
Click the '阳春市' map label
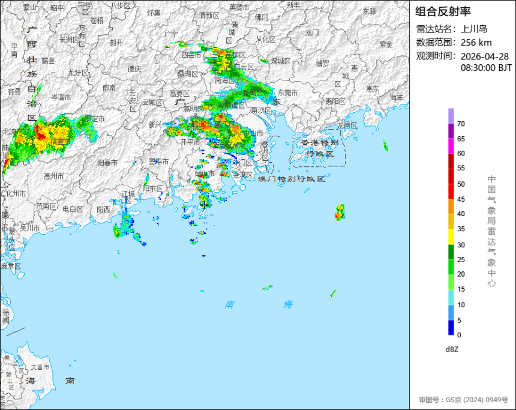coord(107,163)
